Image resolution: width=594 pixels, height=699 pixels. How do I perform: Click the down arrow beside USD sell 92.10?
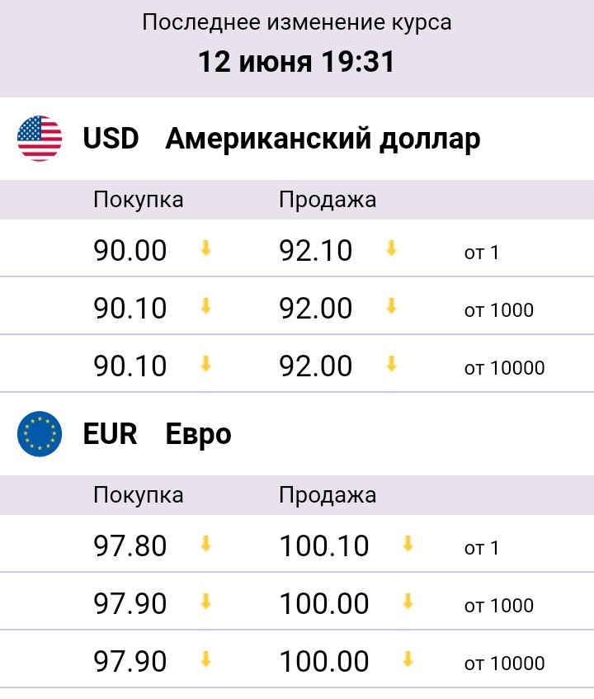pos(391,248)
